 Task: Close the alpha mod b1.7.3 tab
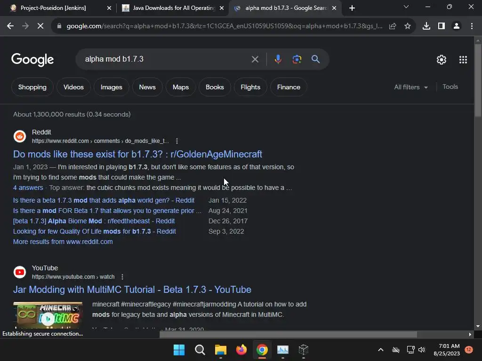(x=334, y=8)
